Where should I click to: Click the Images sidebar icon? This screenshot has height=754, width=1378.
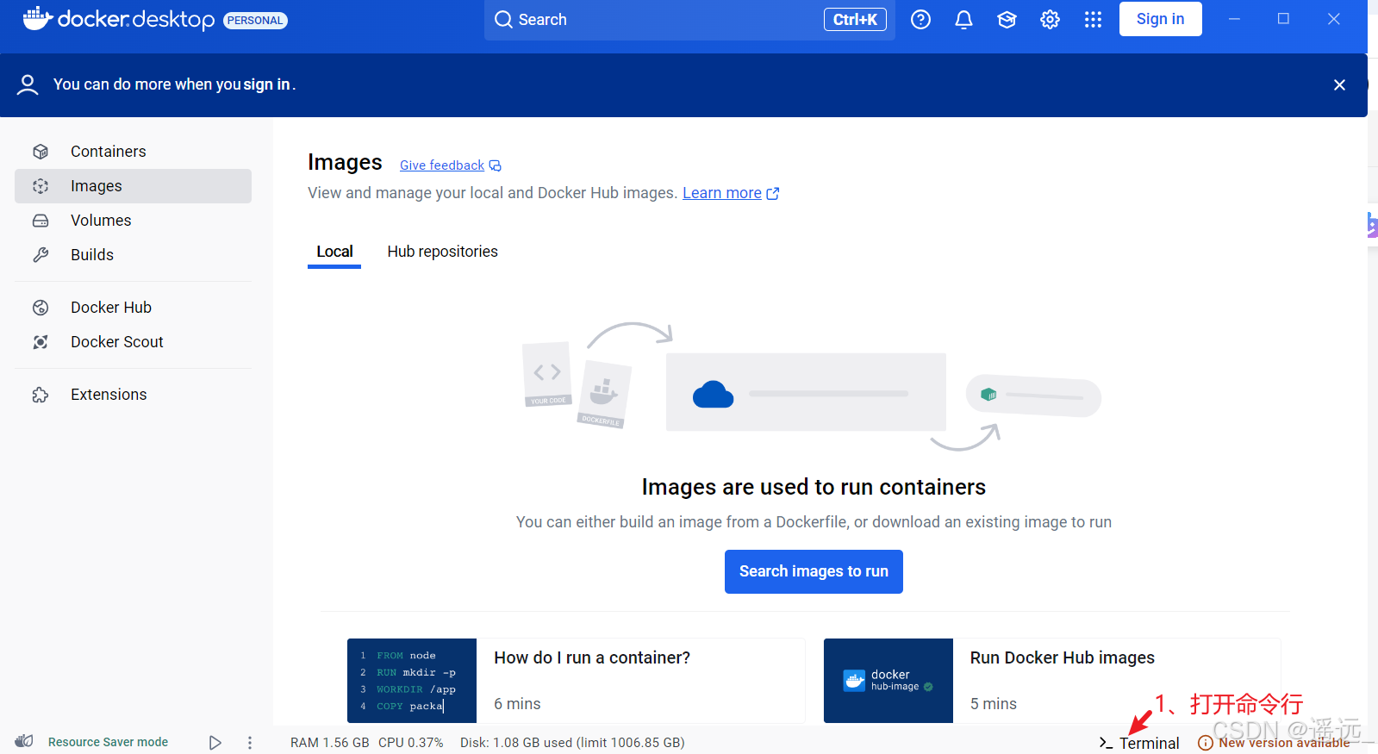point(41,186)
